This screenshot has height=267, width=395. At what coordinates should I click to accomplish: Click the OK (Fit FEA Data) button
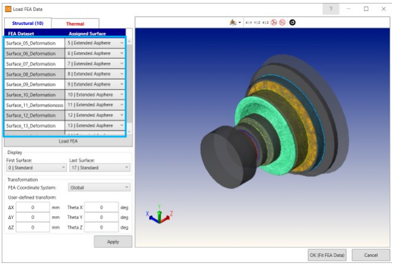(325, 255)
